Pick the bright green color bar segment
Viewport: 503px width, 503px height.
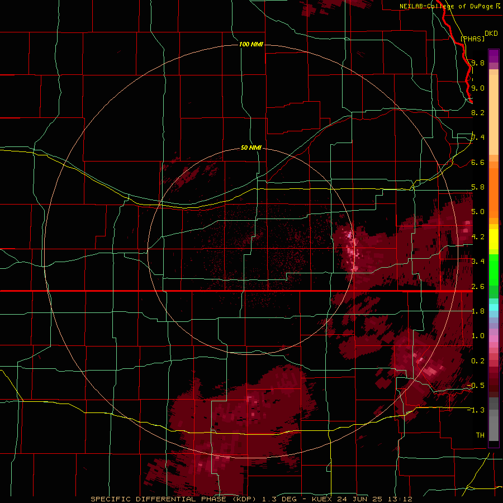click(x=493, y=270)
